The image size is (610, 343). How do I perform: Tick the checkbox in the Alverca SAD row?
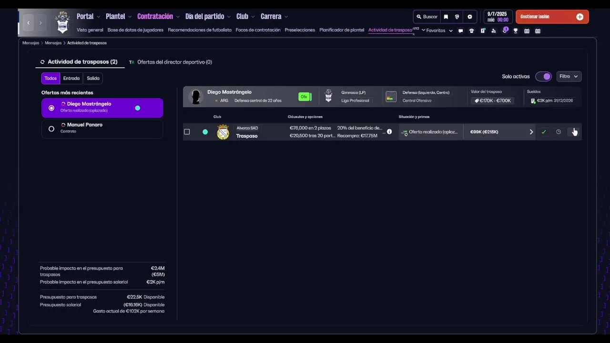[x=187, y=132]
